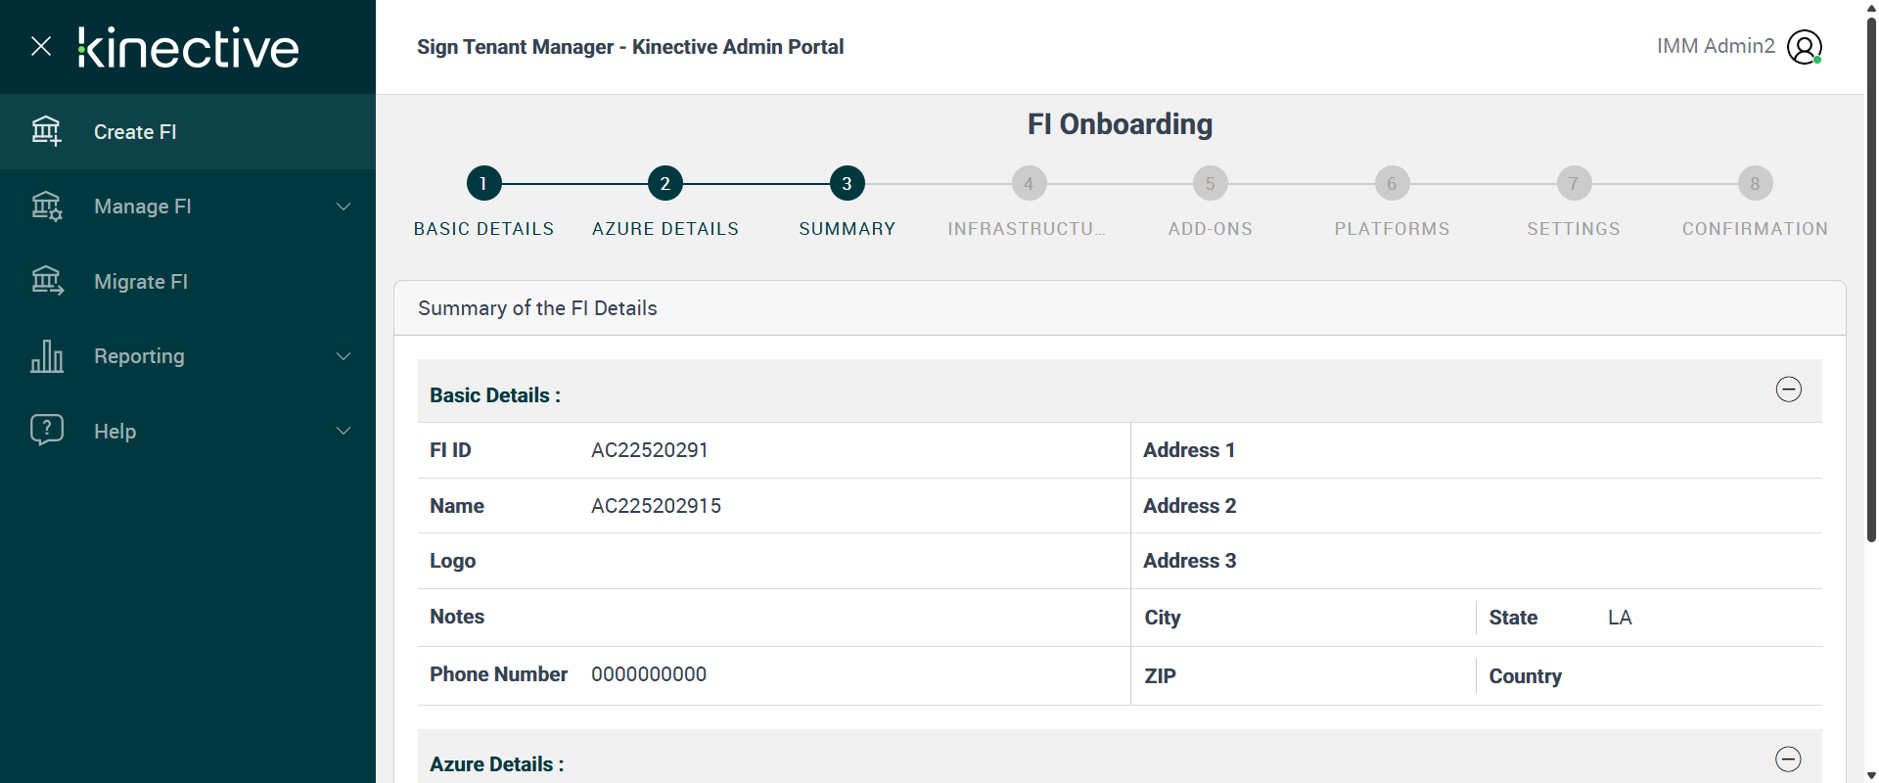Click the Migrate FI arrow-bank icon
The width and height of the screenshot is (1879, 783).
46,281
